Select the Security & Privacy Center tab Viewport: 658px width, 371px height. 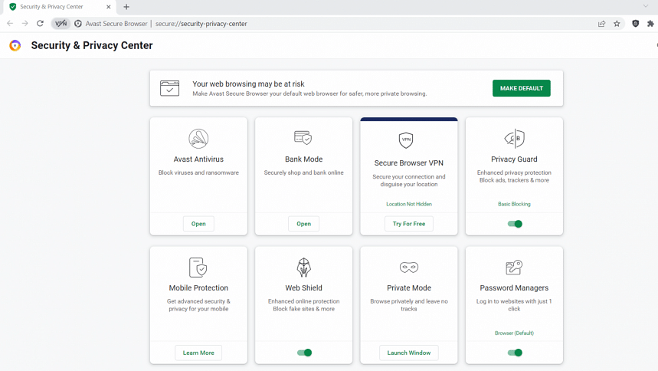(x=52, y=7)
